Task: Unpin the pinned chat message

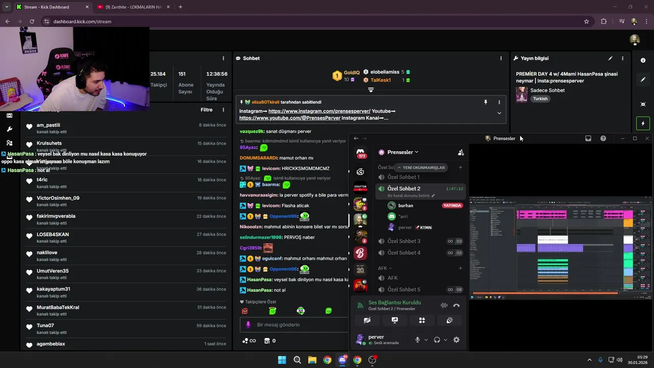Action: coord(486,102)
